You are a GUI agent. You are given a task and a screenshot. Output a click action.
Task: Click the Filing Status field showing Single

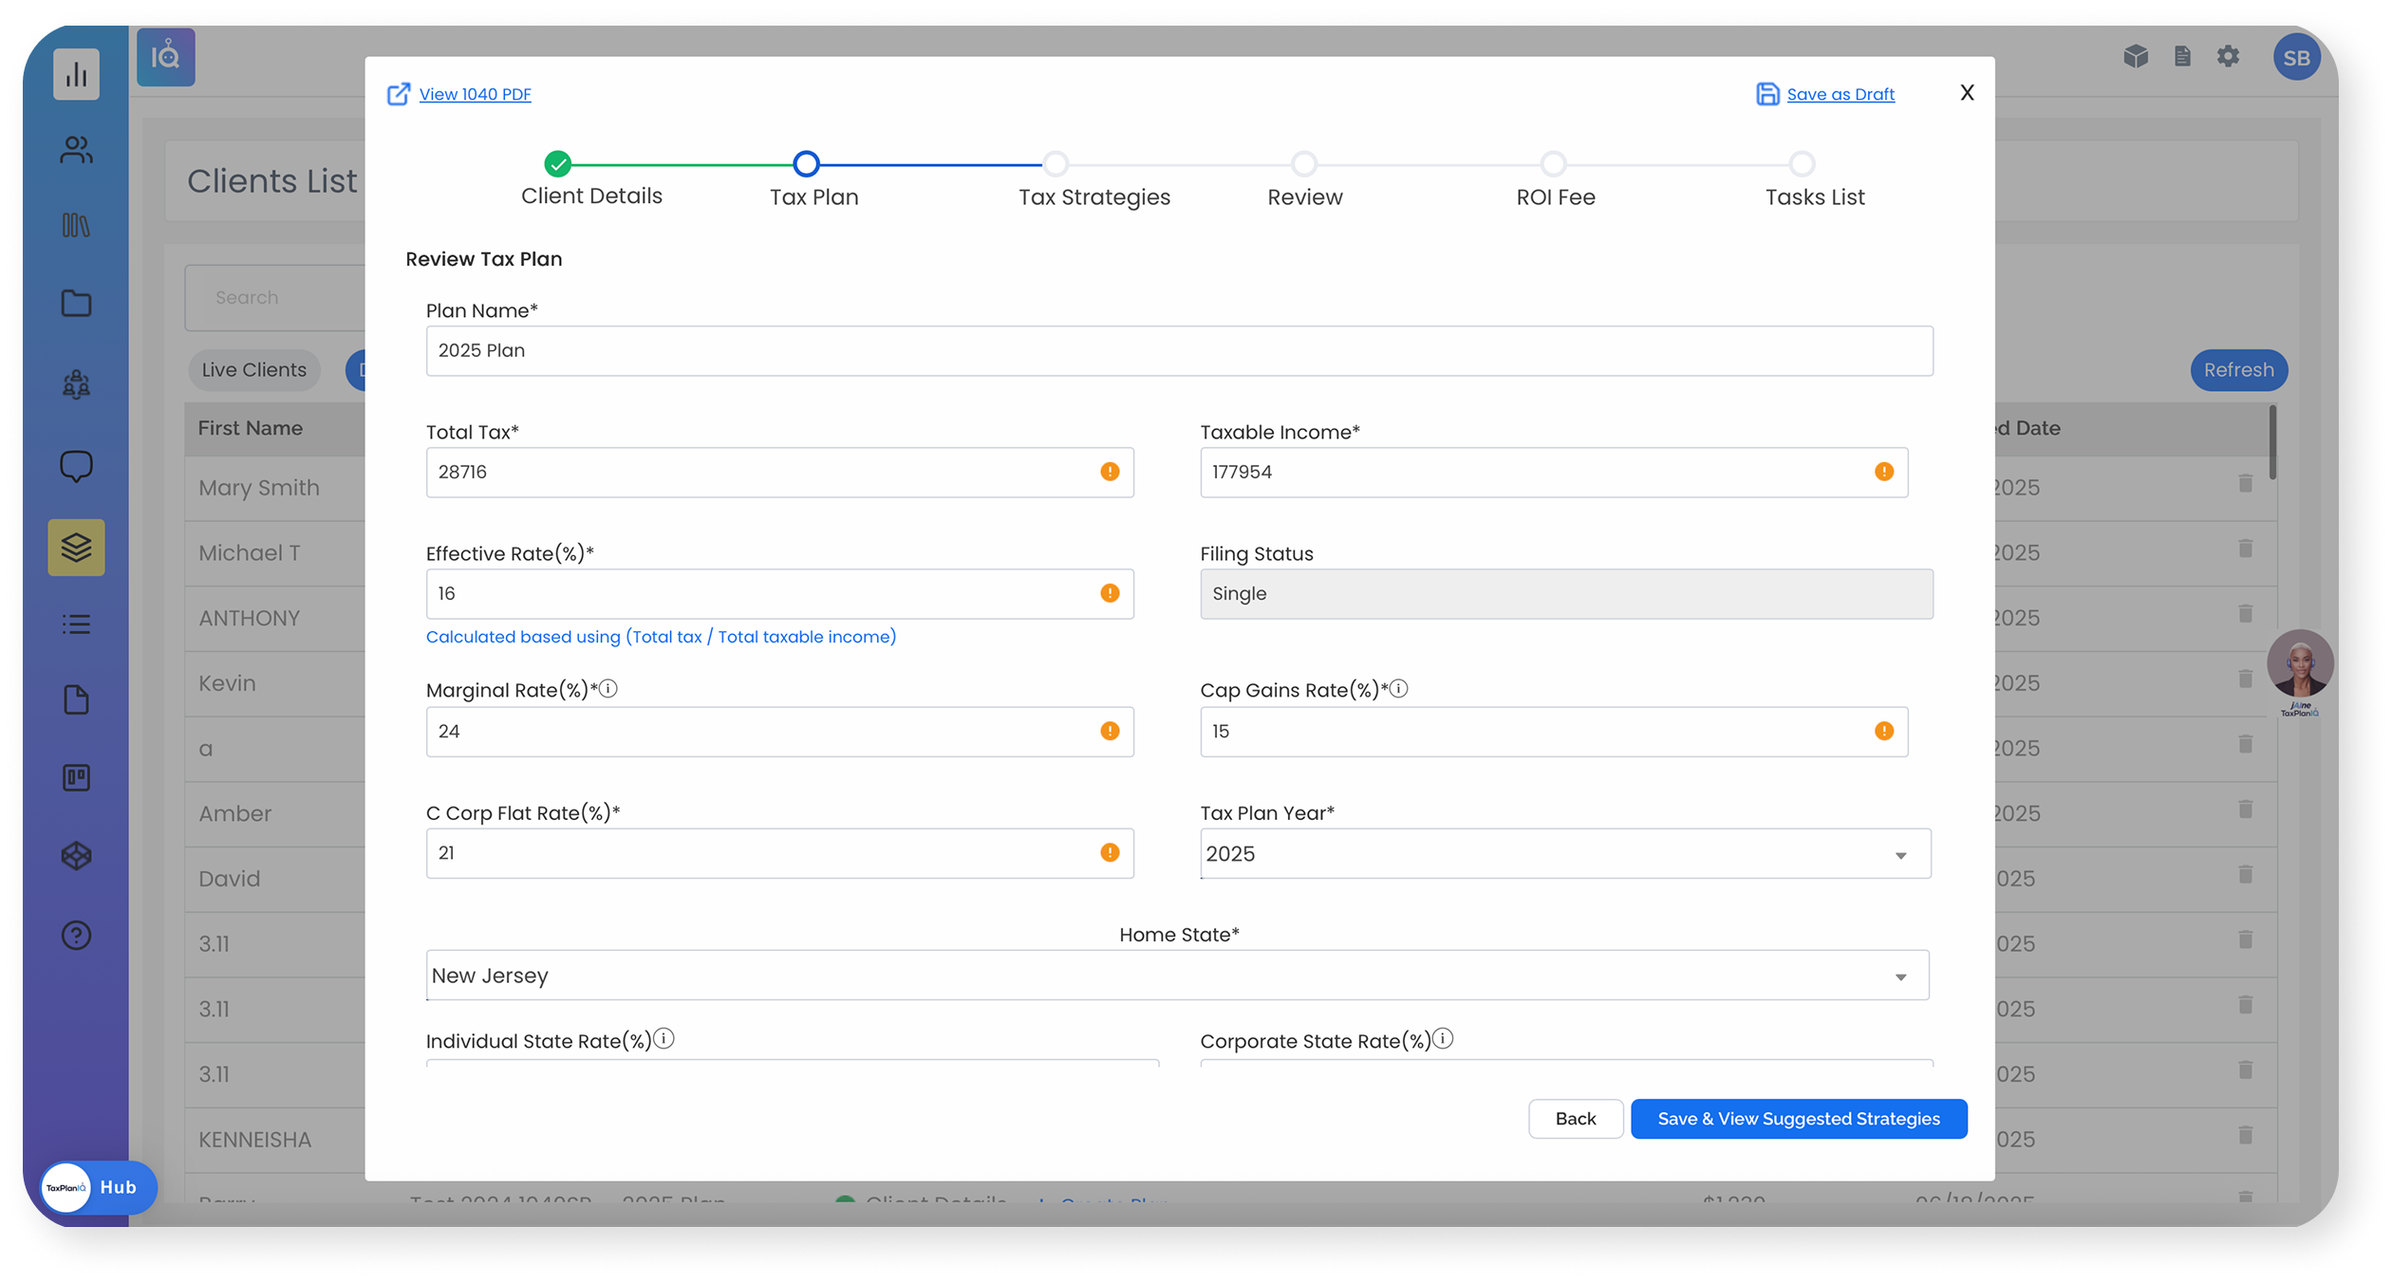1566,594
